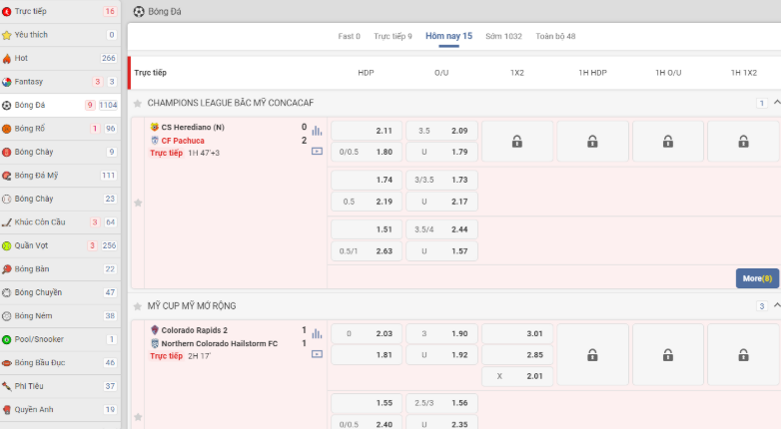The height and width of the screenshot is (433, 781).
Task: Select Hôm nay 15 tab
Action: [x=448, y=36]
